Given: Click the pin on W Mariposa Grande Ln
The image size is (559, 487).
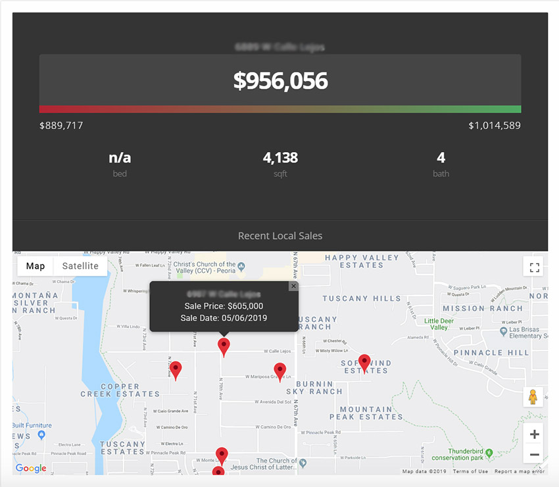Looking at the screenshot, I should (x=280, y=372).
